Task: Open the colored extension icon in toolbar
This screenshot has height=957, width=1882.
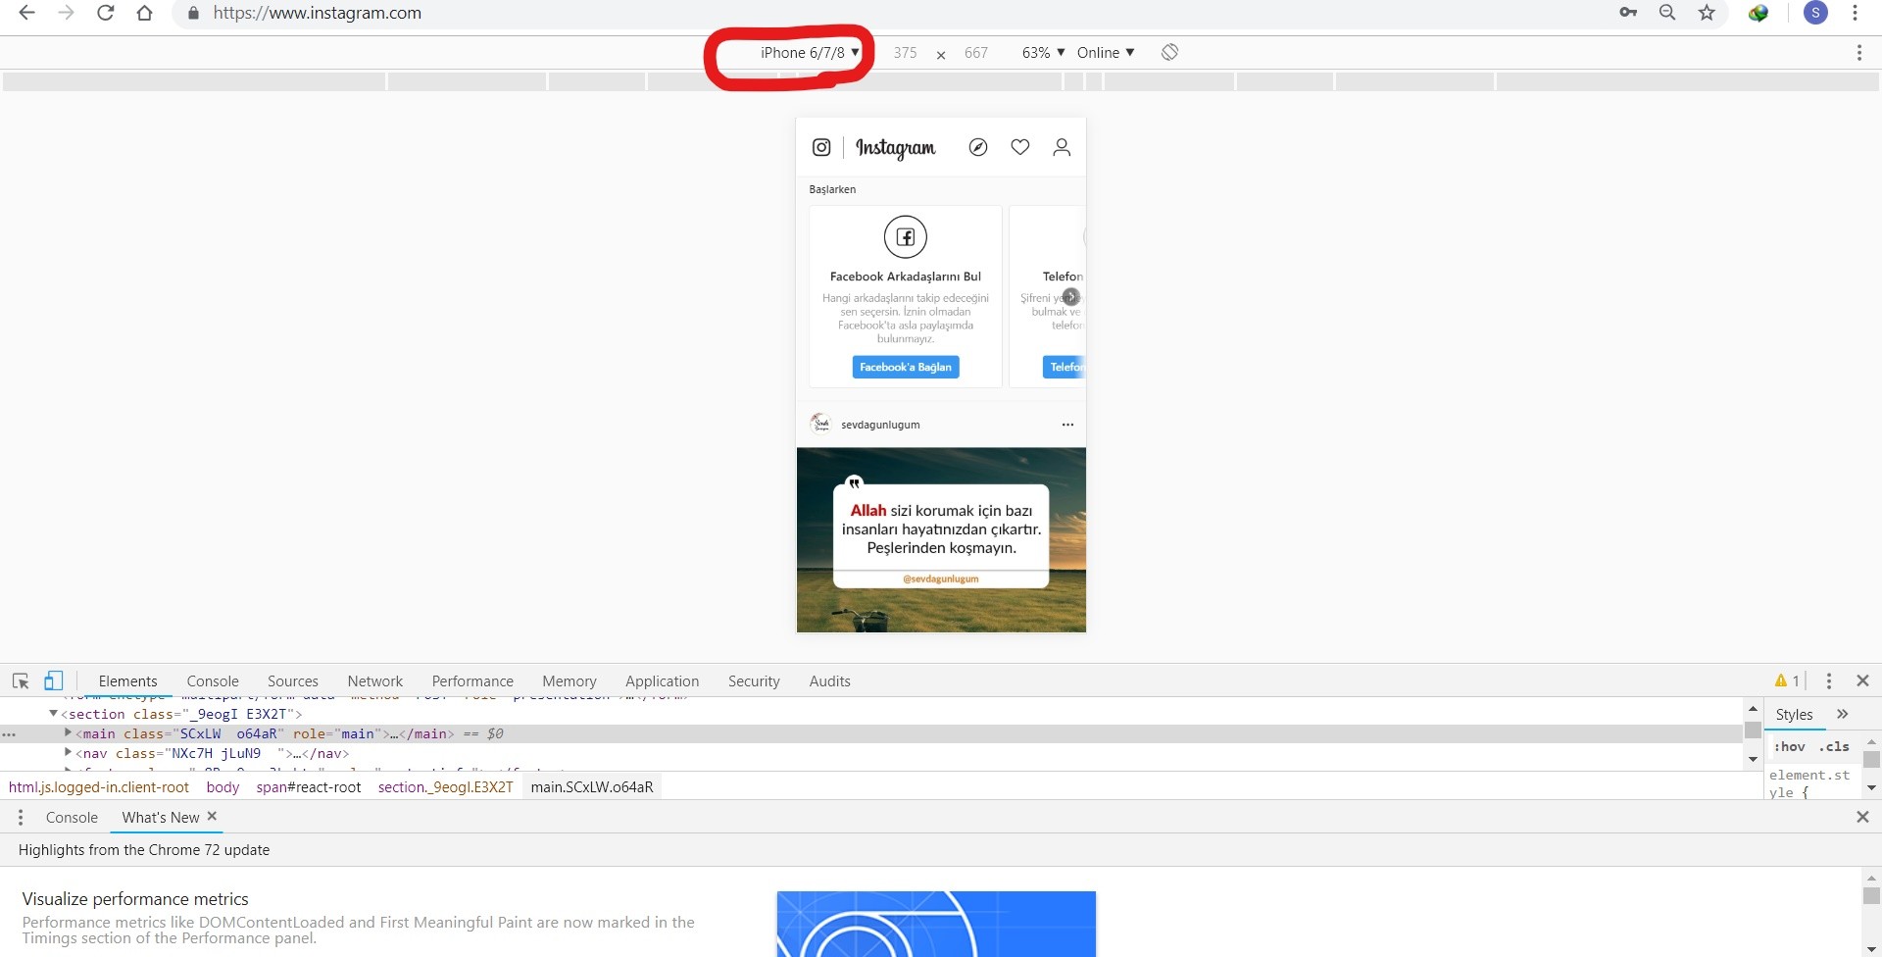Action: pyautogui.click(x=1758, y=13)
